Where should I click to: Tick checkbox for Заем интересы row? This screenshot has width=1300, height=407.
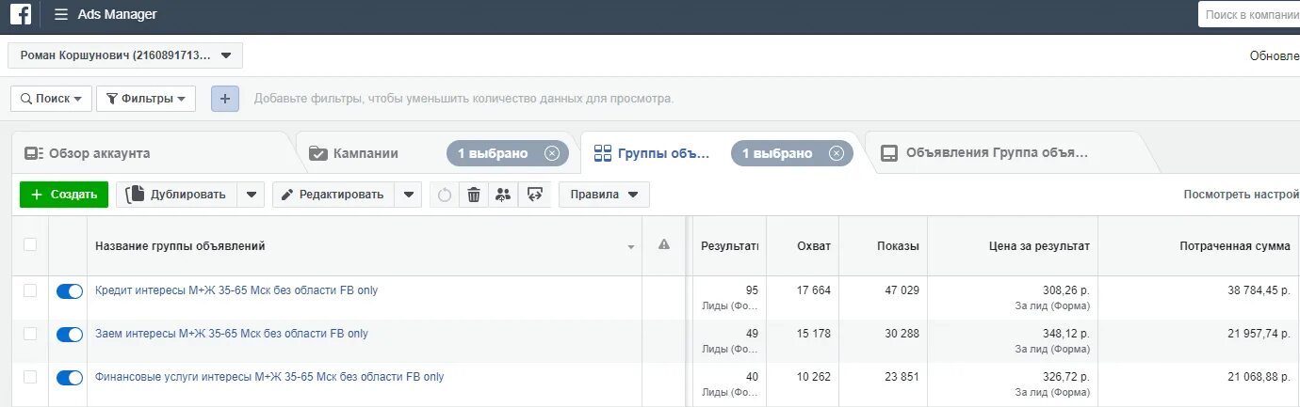(x=30, y=334)
